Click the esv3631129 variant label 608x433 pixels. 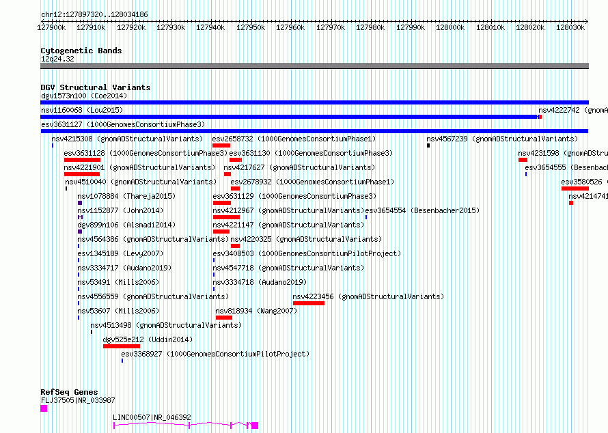click(x=294, y=196)
